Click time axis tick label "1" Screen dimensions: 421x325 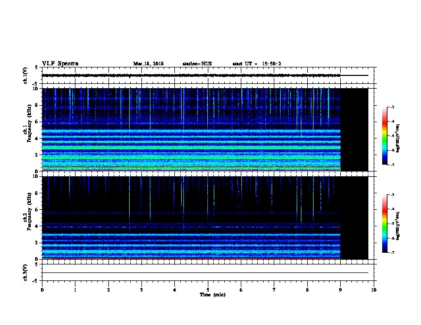[75, 289]
